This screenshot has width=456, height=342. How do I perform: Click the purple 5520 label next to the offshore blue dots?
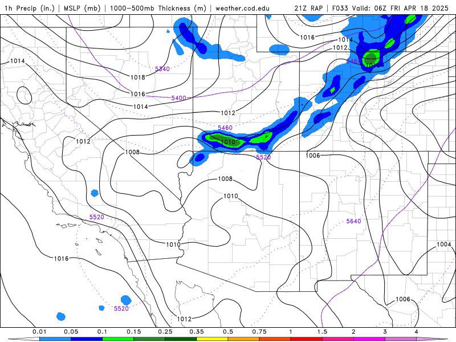pyautogui.click(x=121, y=308)
